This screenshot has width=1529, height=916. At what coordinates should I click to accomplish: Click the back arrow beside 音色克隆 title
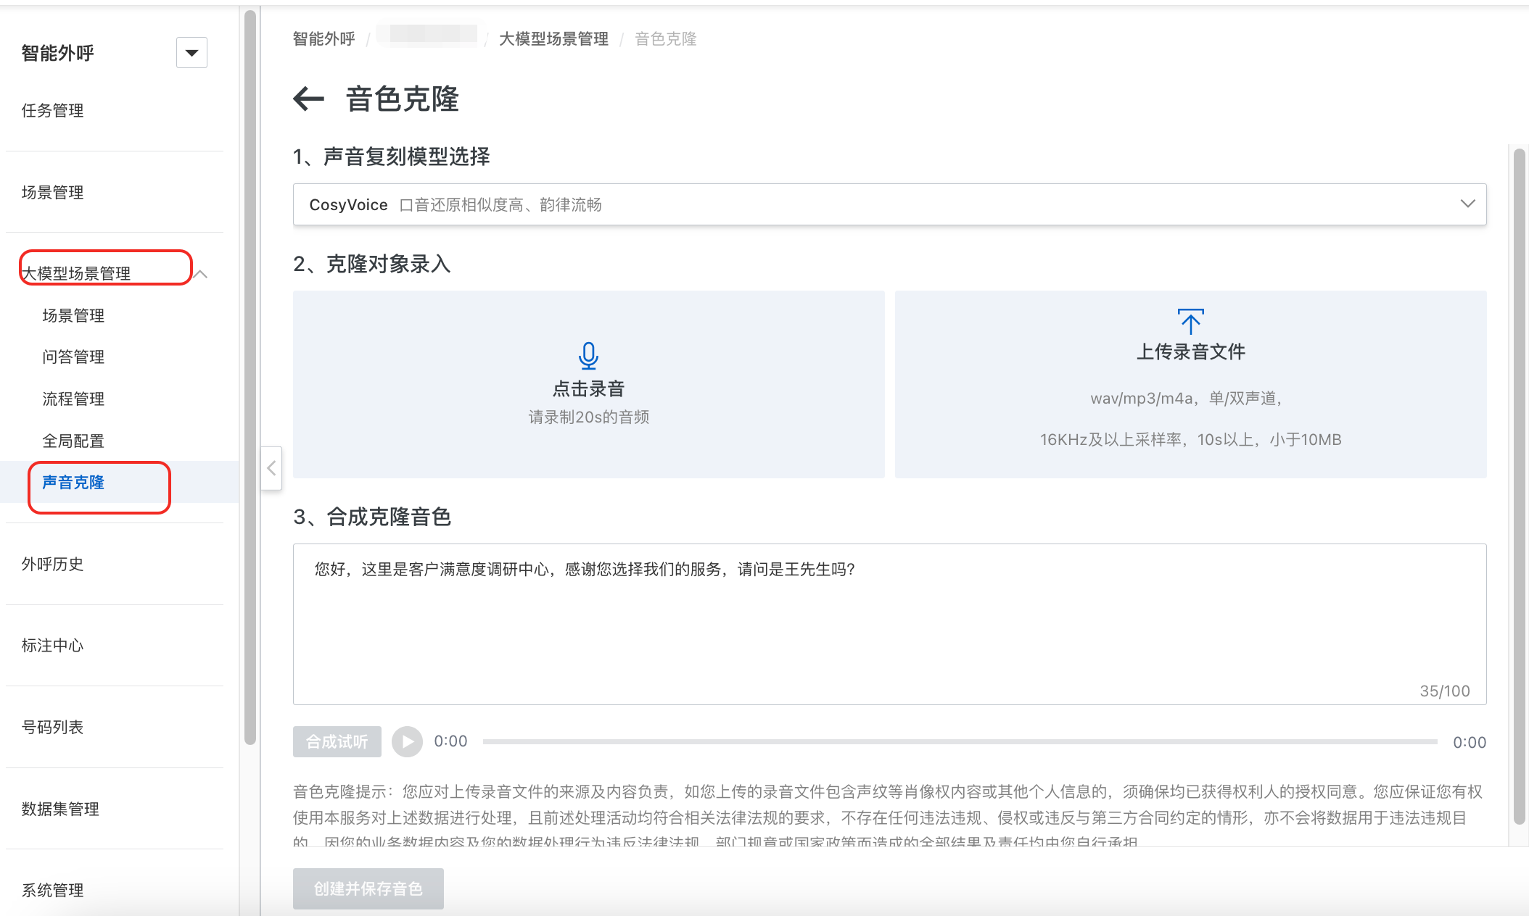click(x=308, y=99)
